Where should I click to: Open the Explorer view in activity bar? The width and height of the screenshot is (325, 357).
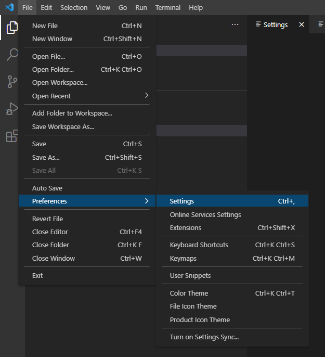pyautogui.click(x=12, y=28)
